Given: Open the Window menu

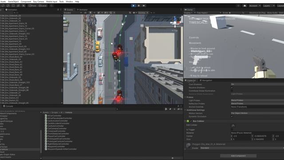Looking at the screenshot, I should tap(69, 1).
